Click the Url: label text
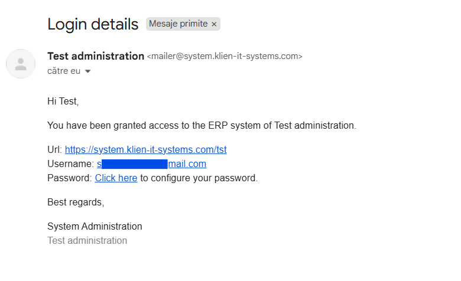 [55, 150]
